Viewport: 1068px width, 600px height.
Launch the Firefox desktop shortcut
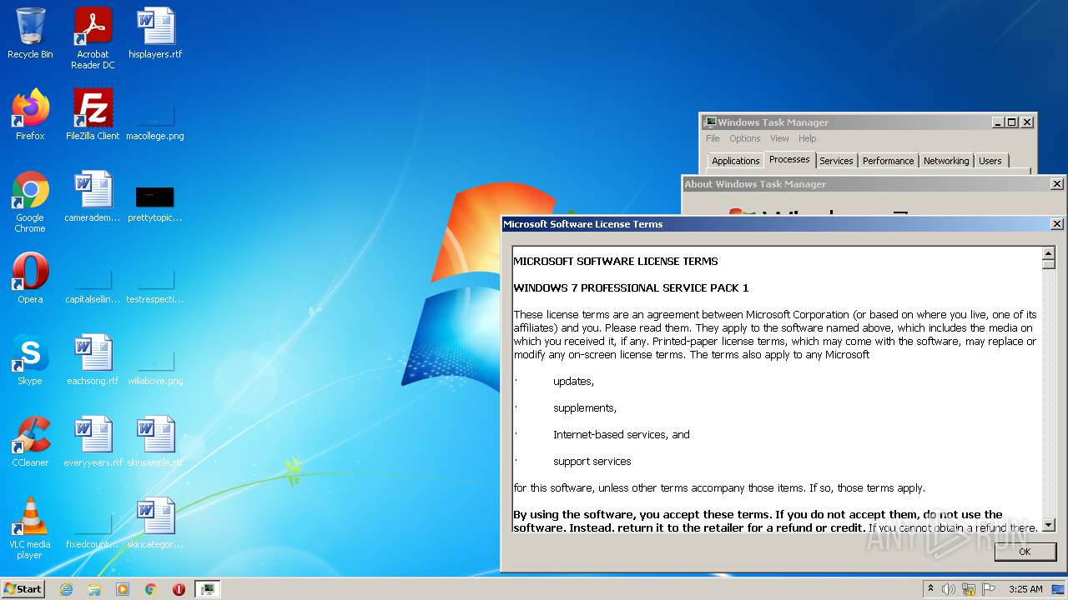(x=30, y=114)
